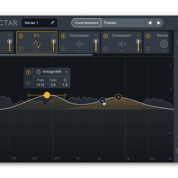The height and width of the screenshot is (178, 178).
Task: Load the next preset arrow
Action: 159,23
